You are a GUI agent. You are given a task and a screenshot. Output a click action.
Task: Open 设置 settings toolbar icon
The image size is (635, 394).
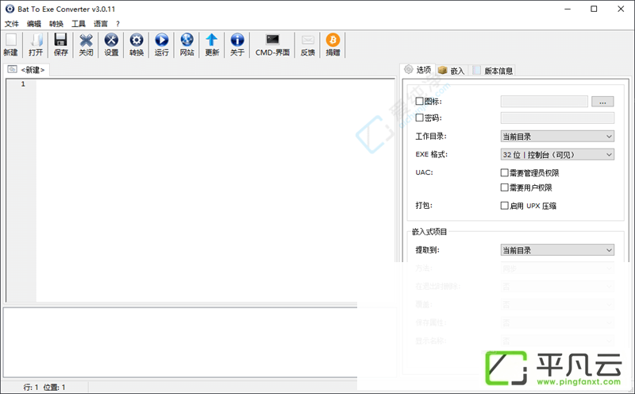[111, 40]
